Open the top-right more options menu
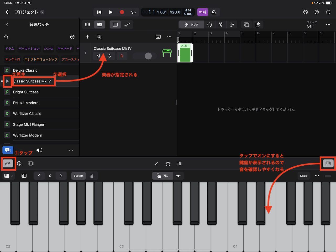Screen dimensions: 336x252 click(328, 12)
